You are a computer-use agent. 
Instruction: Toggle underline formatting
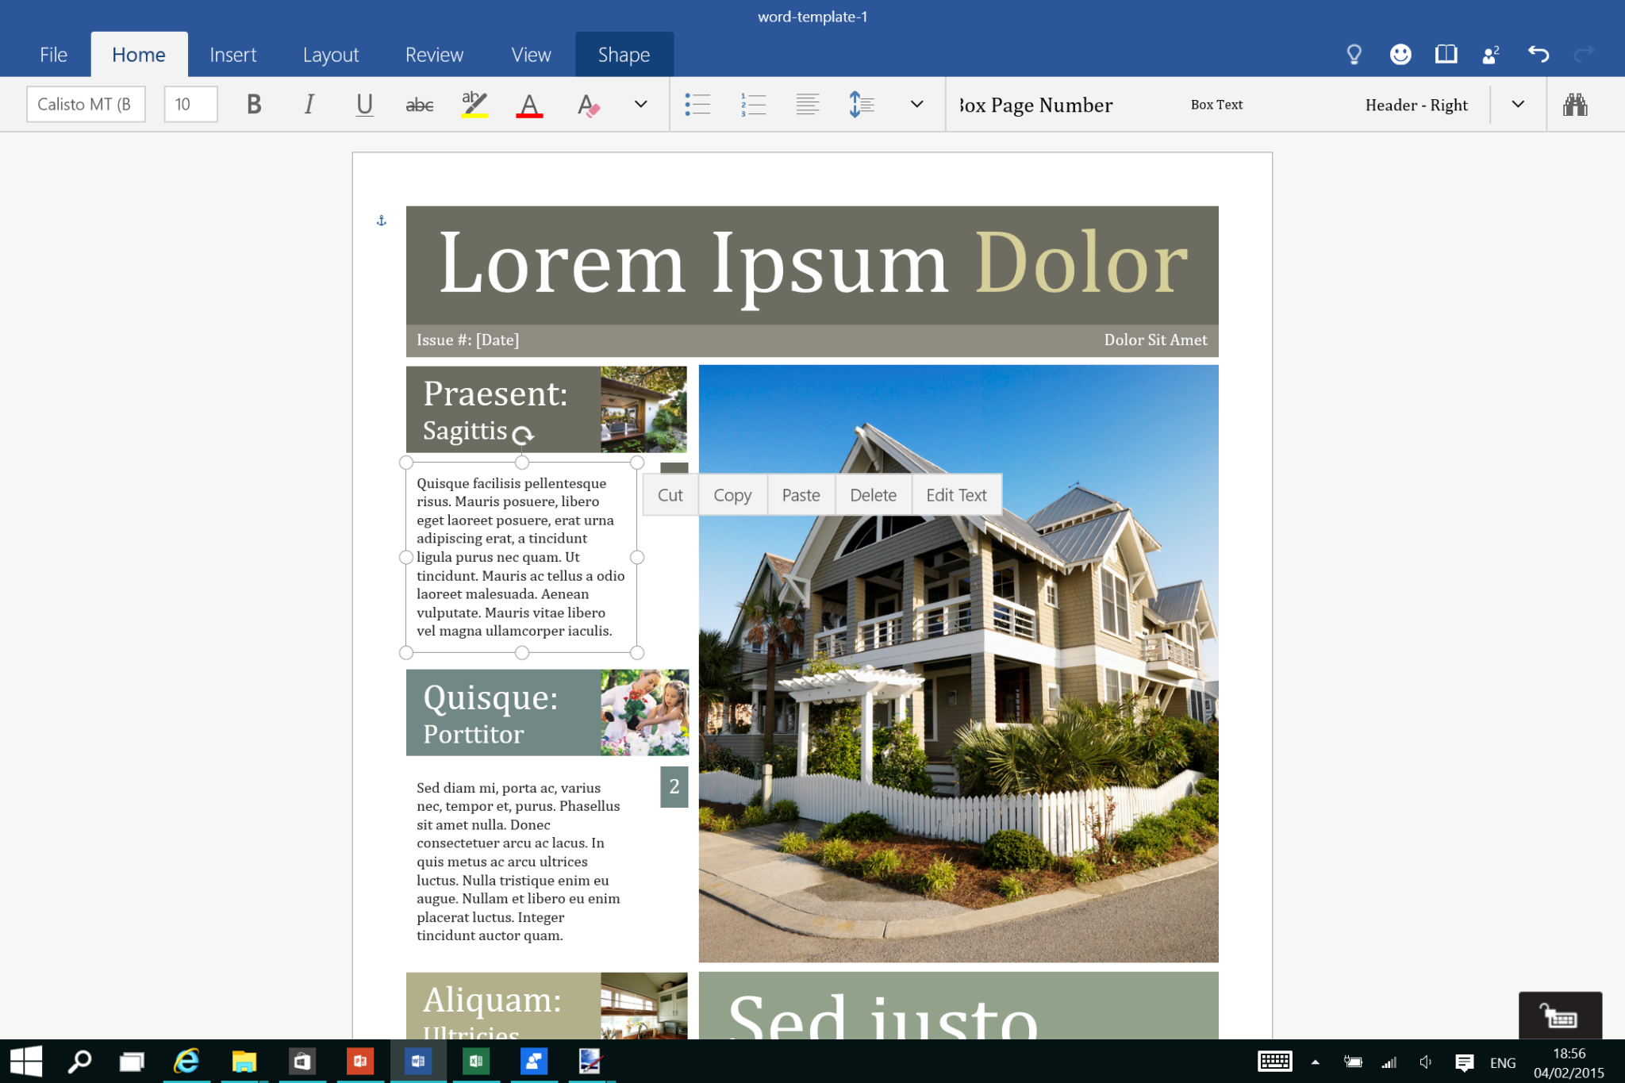(x=363, y=104)
